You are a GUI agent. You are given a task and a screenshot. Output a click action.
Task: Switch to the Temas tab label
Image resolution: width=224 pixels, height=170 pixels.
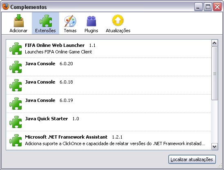(70, 31)
